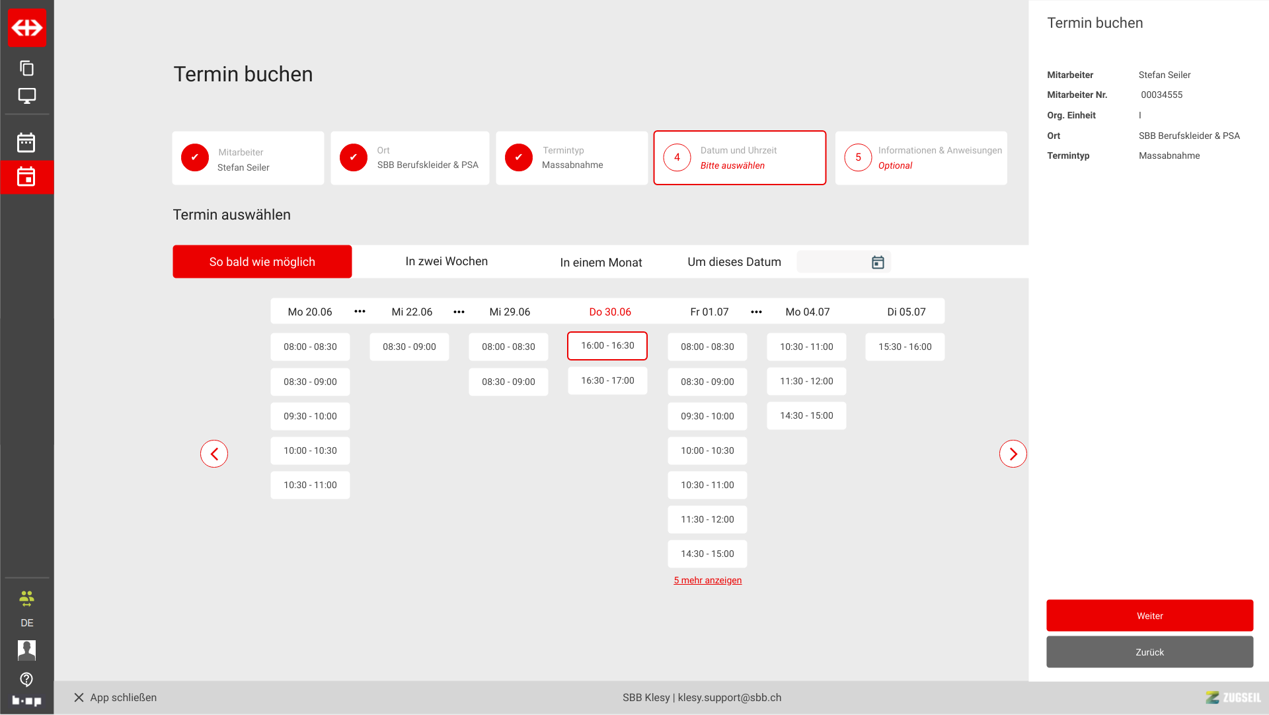Click the red Weiter button
1269x715 pixels.
pos(1149,616)
